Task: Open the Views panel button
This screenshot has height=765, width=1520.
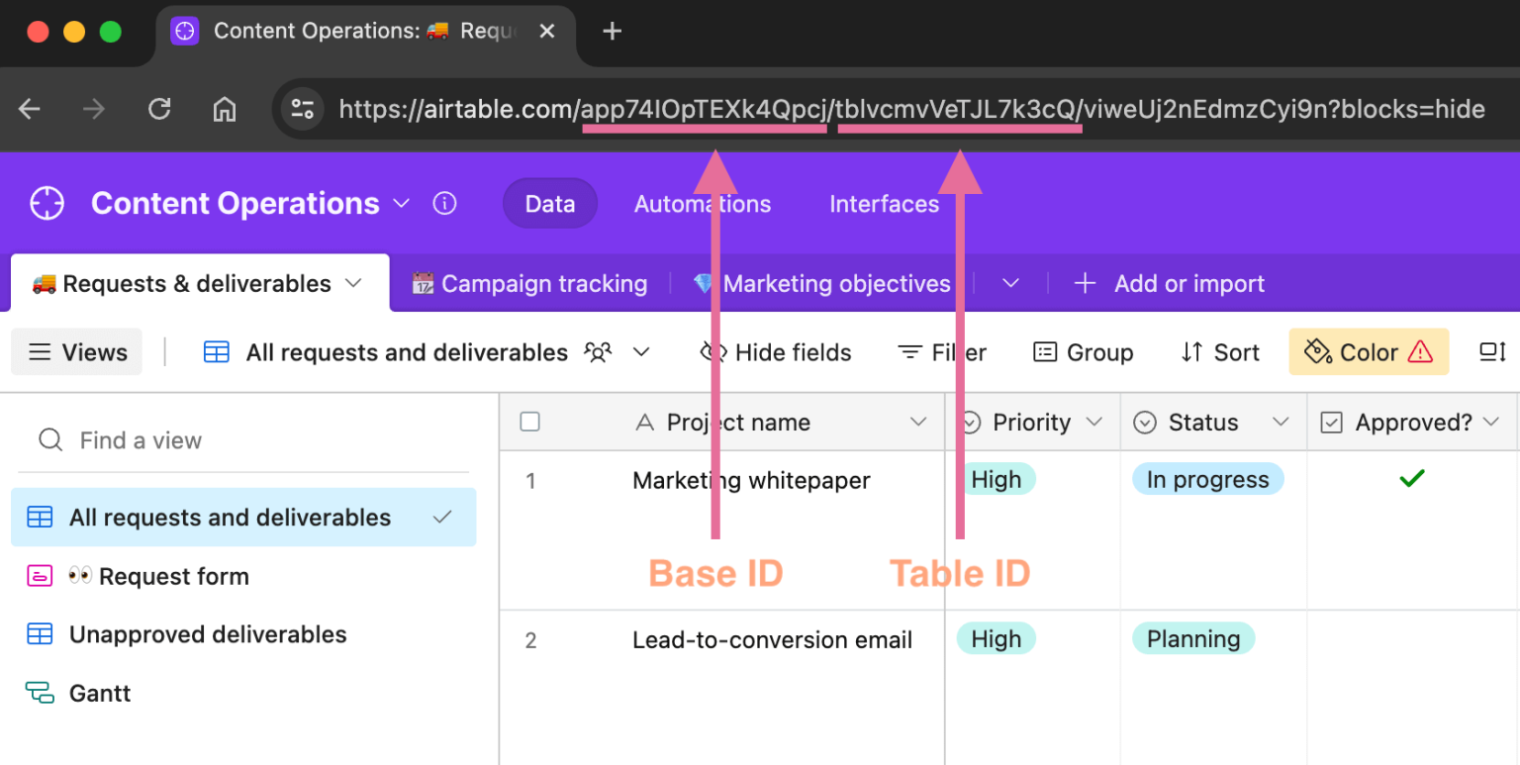Action: click(76, 352)
